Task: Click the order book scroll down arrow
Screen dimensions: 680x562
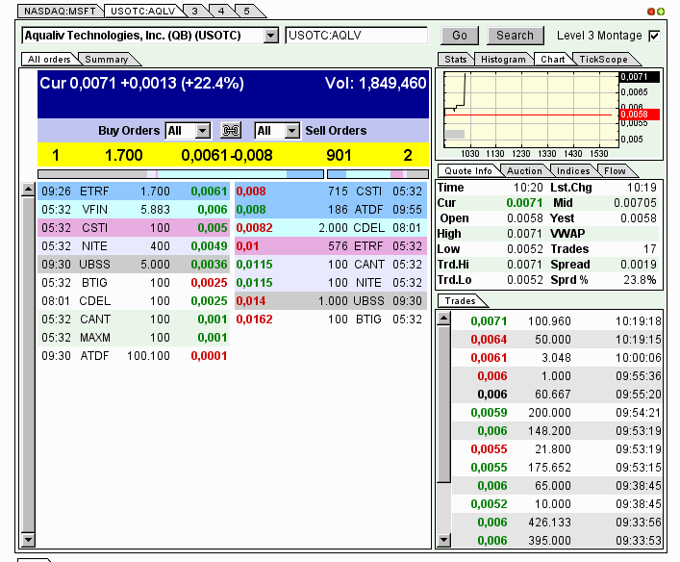Action: 28,540
